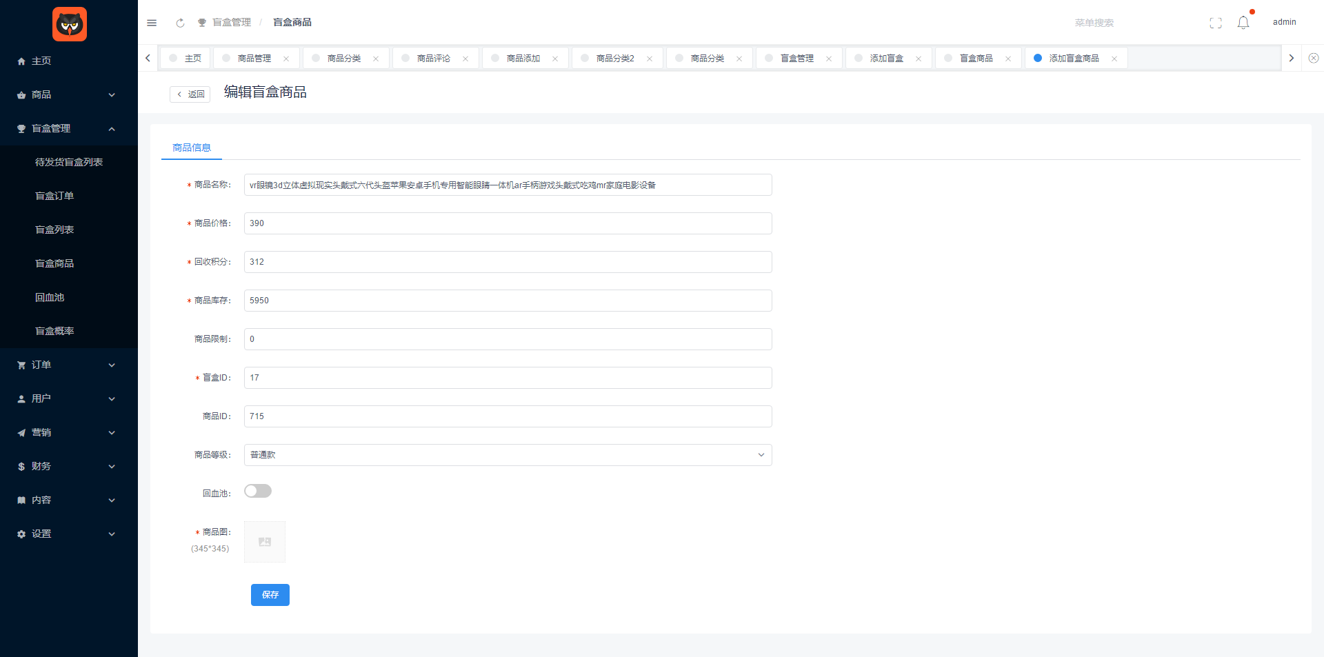Open 回血池 submenu item
The width and height of the screenshot is (1324, 657).
coord(69,297)
